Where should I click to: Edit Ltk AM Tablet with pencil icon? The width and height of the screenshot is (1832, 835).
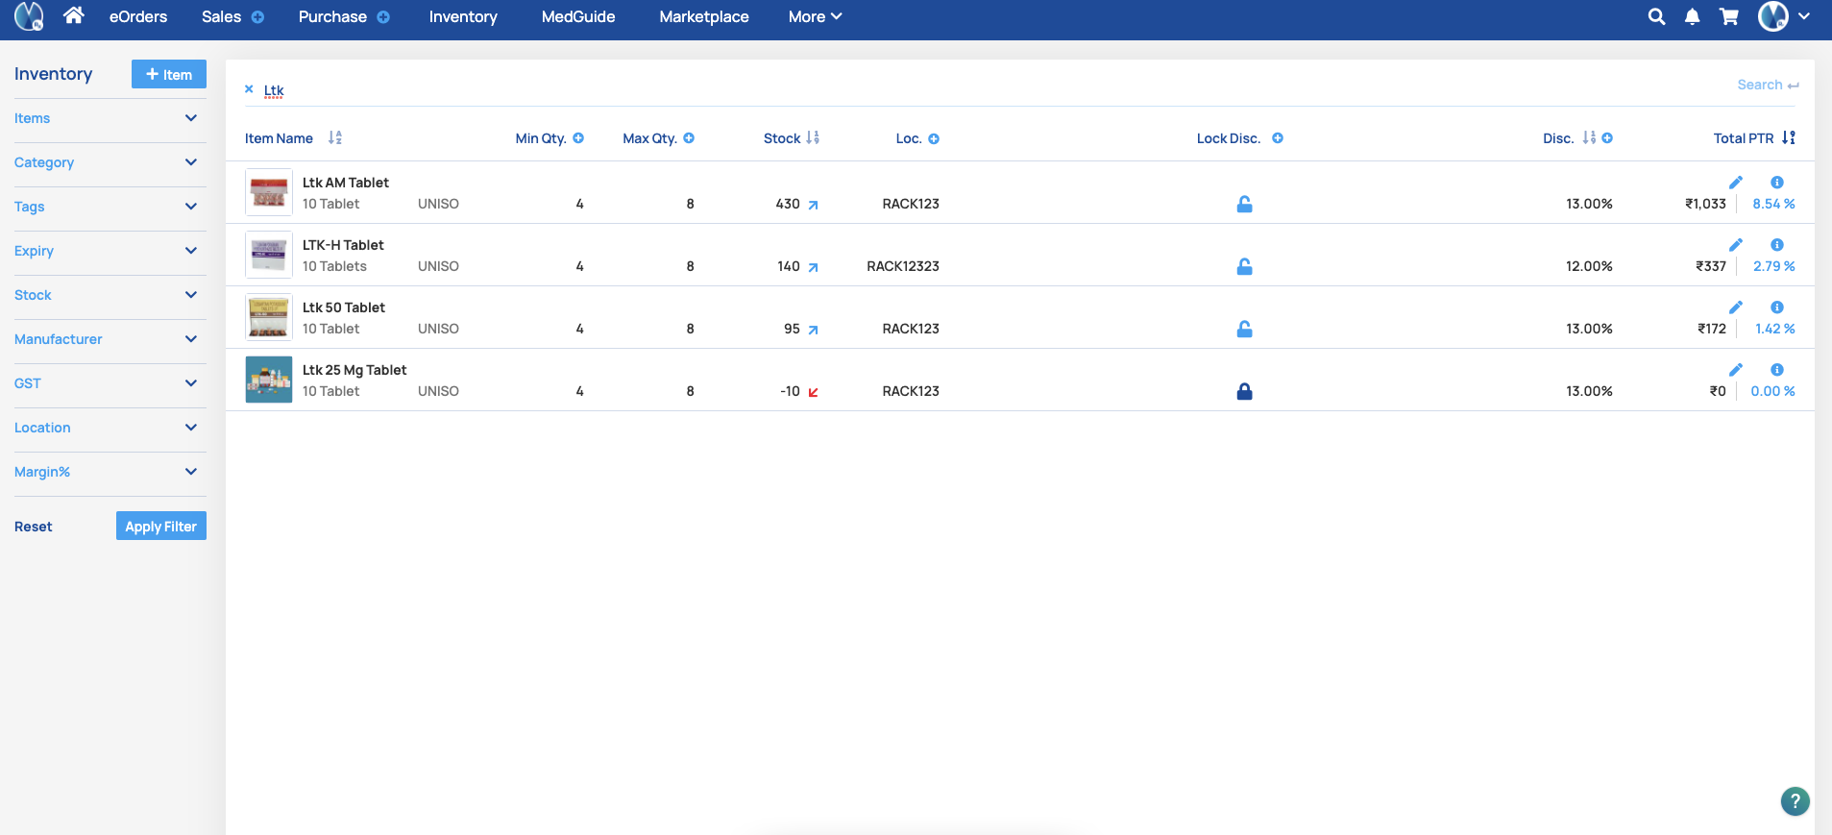[1735, 183]
